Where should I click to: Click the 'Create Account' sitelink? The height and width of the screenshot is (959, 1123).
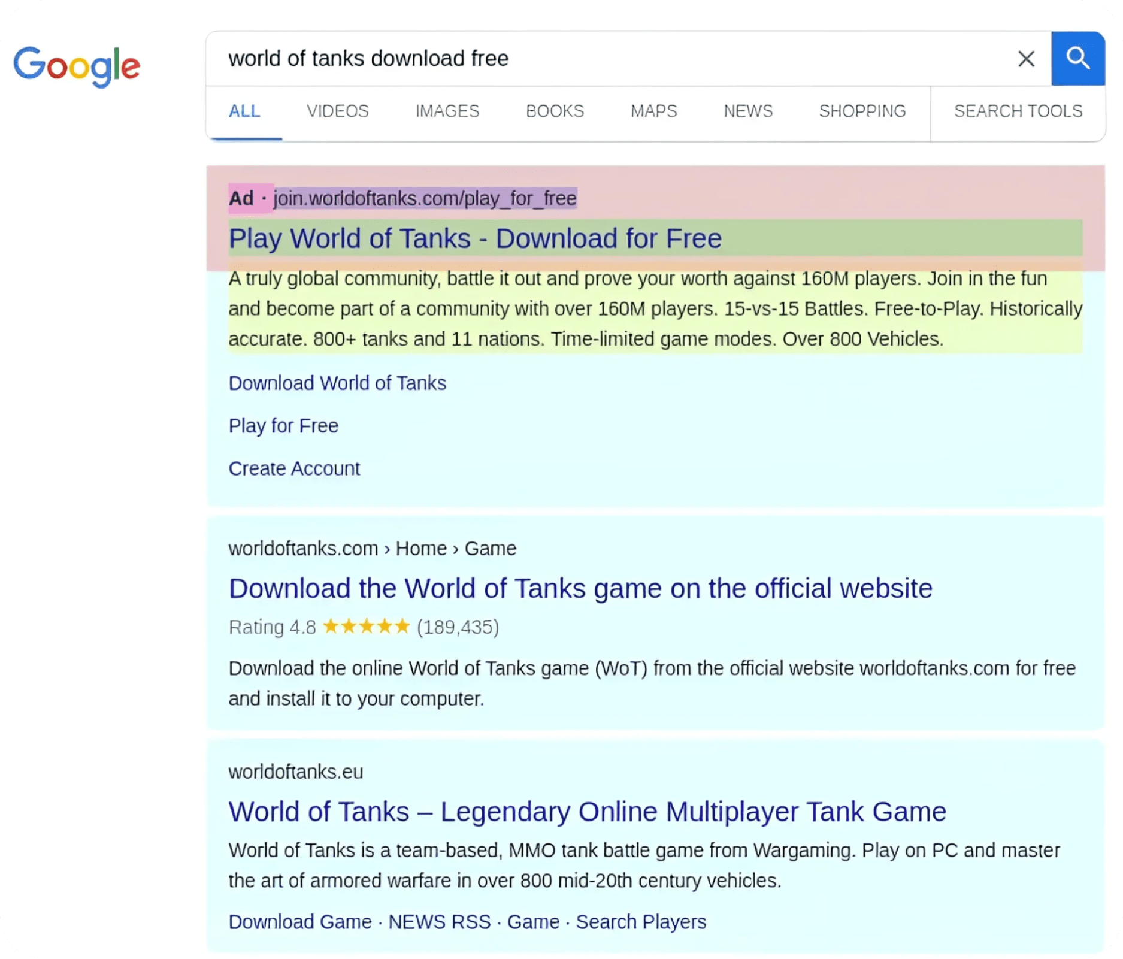pos(294,468)
